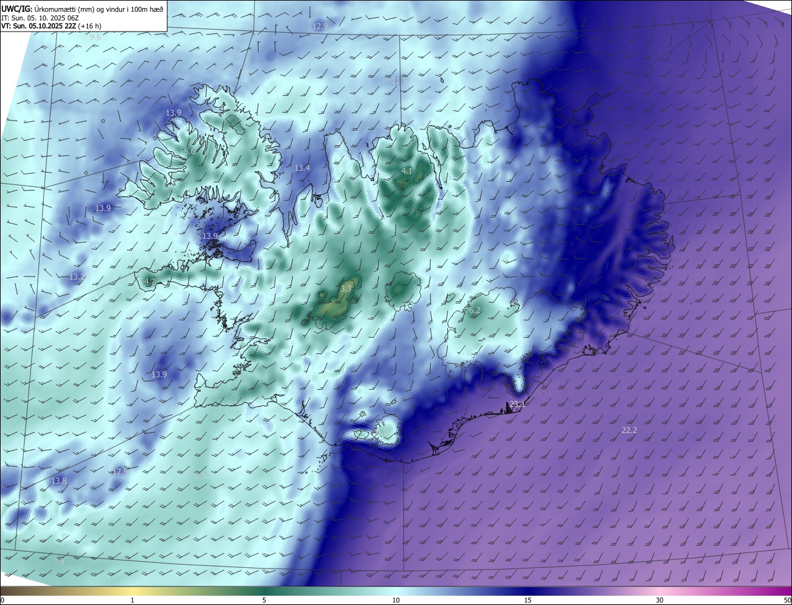Click the 12.9 value next to 13.8
The width and height of the screenshot is (792, 605).
(x=119, y=471)
